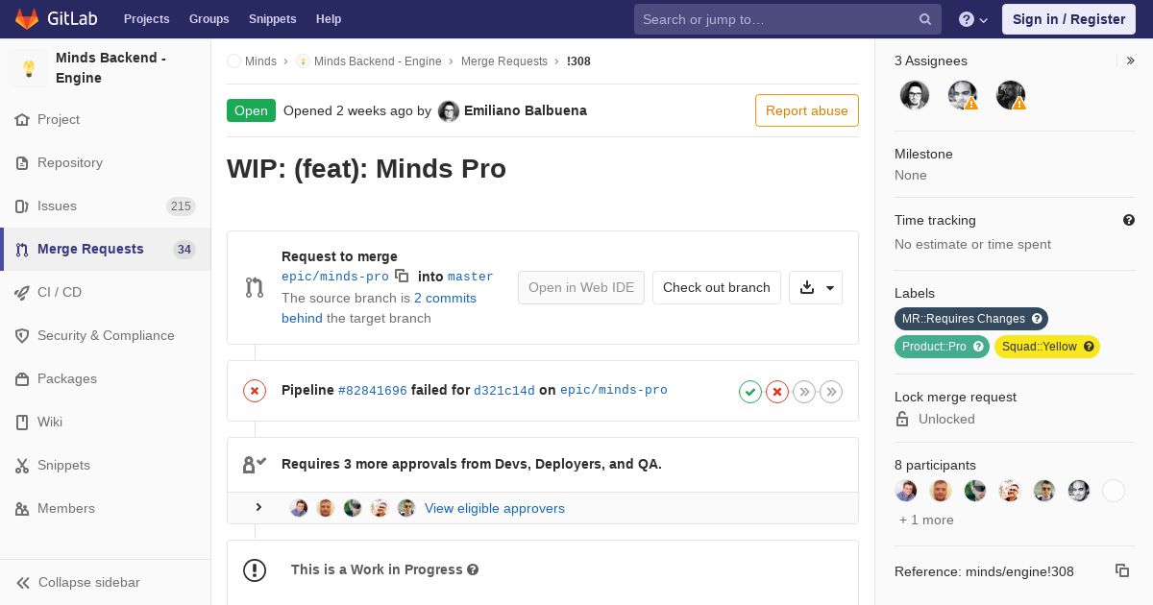Open epic/minds-pro link in pipeline row
This screenshot has height=605, width=1153.
pos(614,390)
